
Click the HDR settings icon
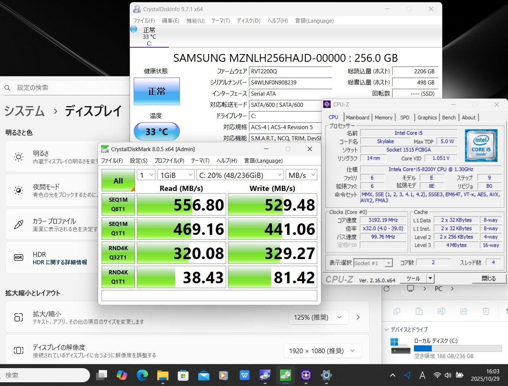[18, 258]
